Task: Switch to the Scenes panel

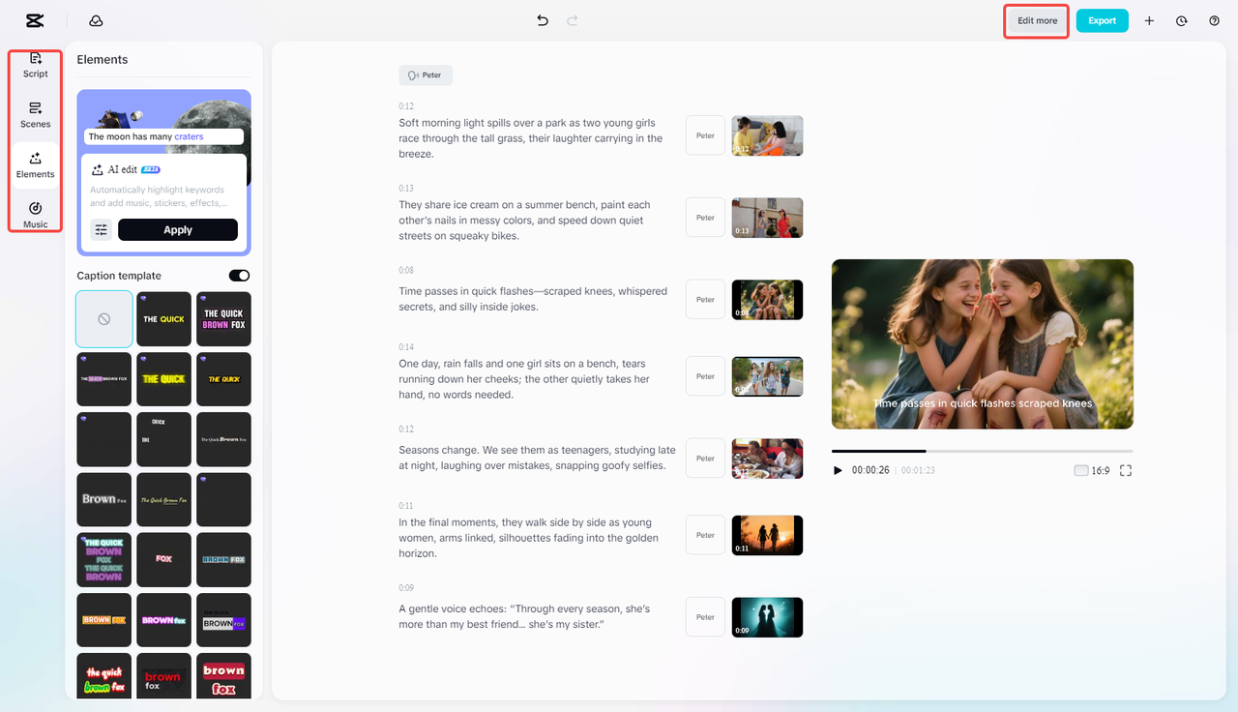Action: 35,115
